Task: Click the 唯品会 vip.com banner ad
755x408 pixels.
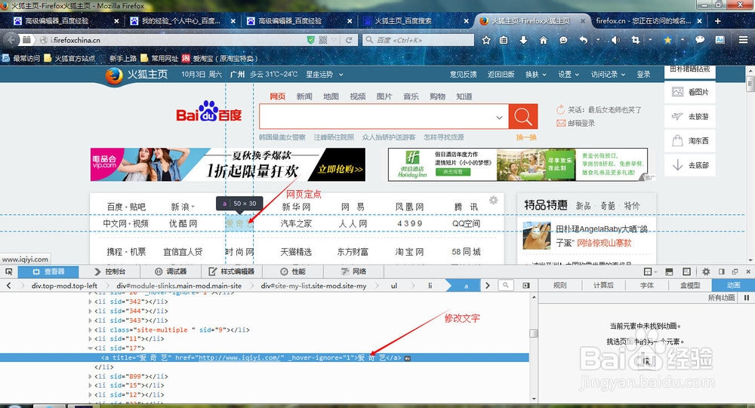Action: coord(228,164)
